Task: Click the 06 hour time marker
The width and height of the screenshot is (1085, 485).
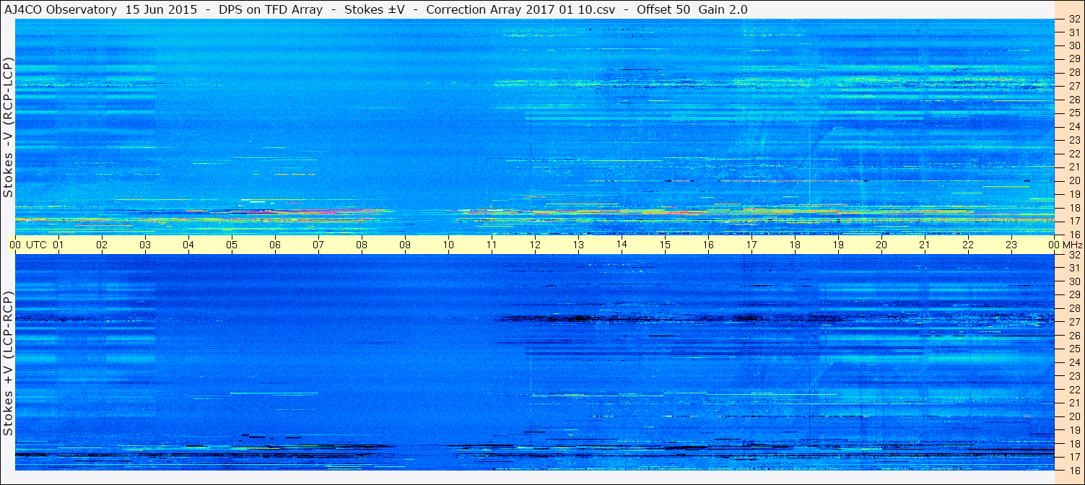Action: pos(275,245)
